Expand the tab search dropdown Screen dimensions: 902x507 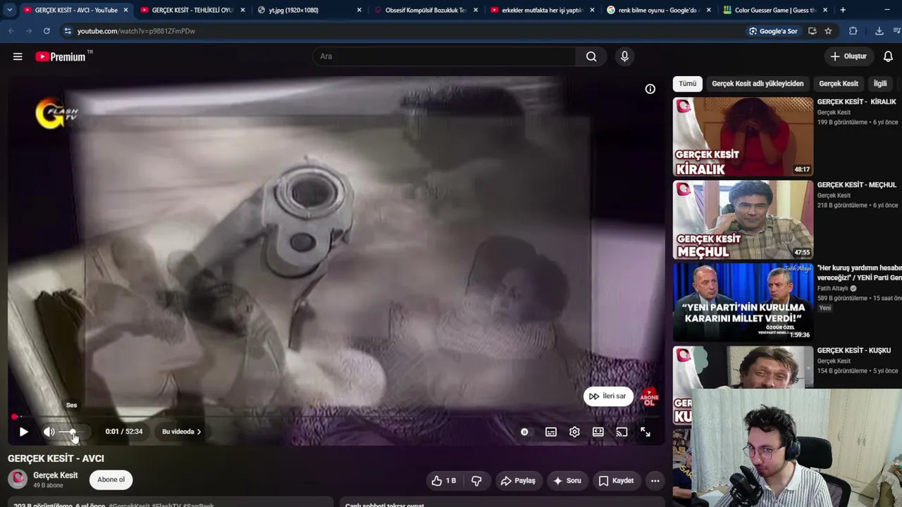pyautogui.click(x=9, y=10)
